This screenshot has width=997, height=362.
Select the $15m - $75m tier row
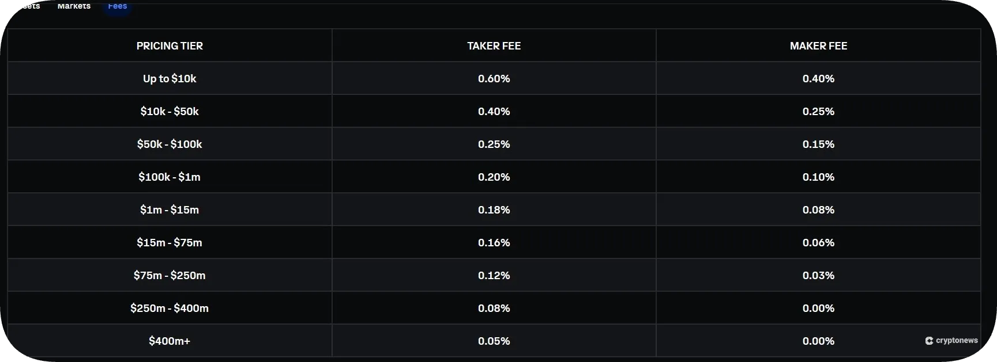[x=170, y=242]
